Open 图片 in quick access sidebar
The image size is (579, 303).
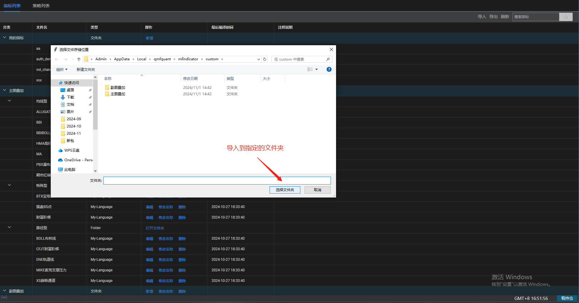tap(70, 112)
